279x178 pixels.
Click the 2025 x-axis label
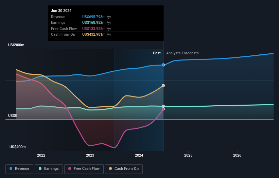pyautogui.click(x=188, y=155)
